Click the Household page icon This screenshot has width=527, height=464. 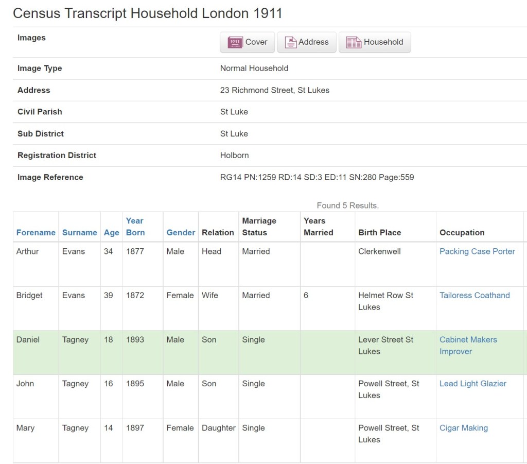click(354, 42)
